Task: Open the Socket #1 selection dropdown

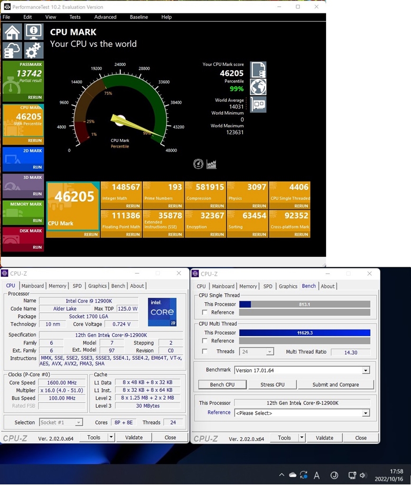Action: click(x=79, y=422)
